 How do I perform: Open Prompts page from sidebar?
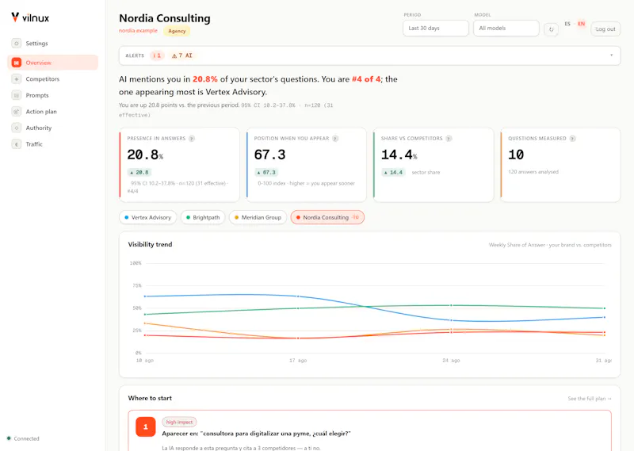(52, 95)
